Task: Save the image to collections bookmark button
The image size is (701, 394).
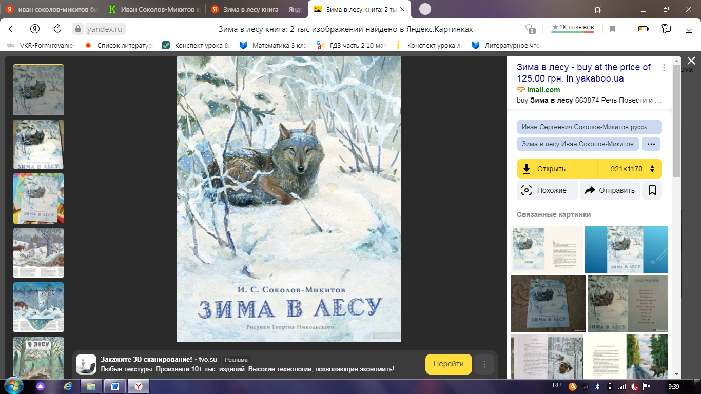Action: [652, 190]
